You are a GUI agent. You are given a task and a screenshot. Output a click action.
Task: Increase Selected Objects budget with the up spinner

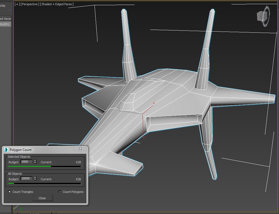point(35,161)
